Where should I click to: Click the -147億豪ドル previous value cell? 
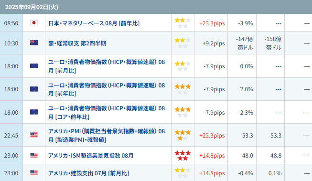pyautogui.click(x=245, y=43)
